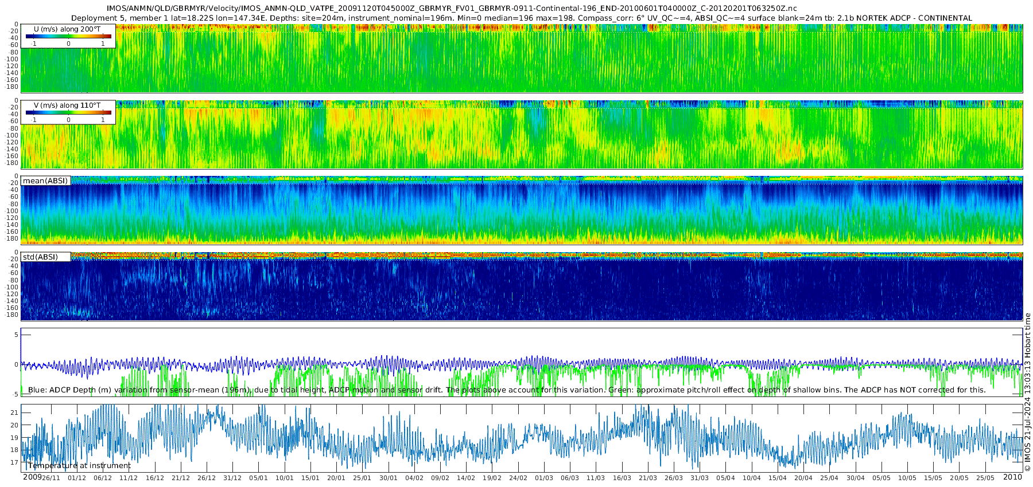Click the U velocity colorbar along 200°T

[x=68, y=36]
